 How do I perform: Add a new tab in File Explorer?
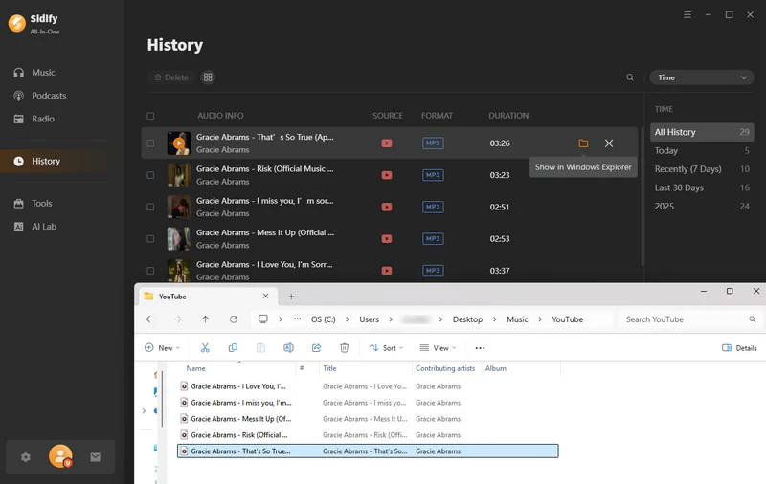(x=291, y=297)
